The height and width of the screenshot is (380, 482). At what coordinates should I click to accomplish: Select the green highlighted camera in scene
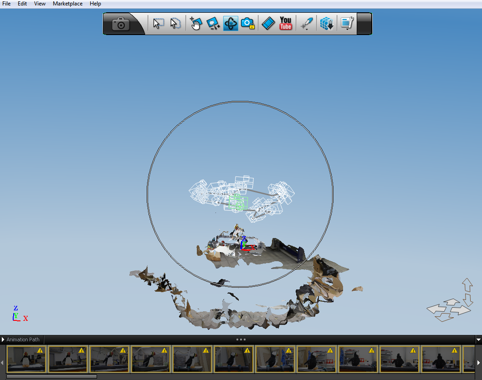pyautogui.click(x=238, y=203)
